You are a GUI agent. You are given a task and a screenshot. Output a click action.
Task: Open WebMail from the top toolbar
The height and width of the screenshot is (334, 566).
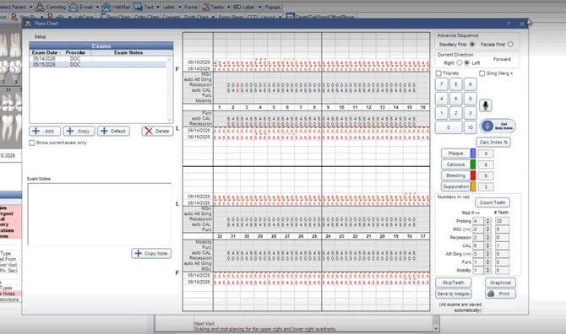pos(116,7)
